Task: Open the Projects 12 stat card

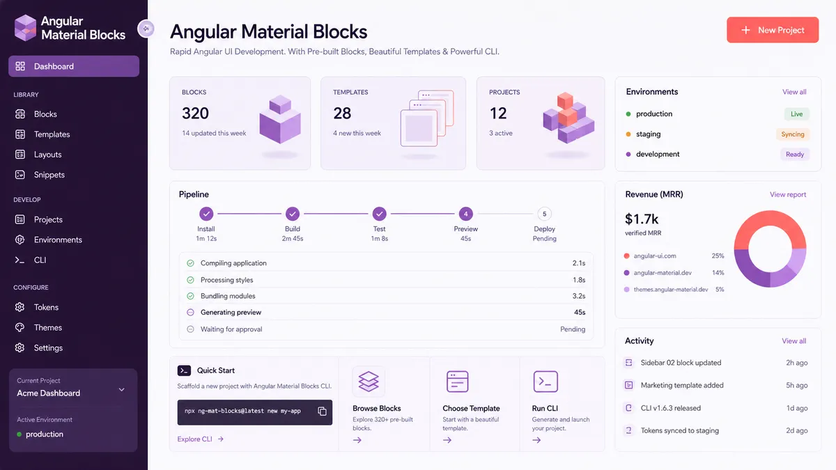Action: (x=541, y=123)
